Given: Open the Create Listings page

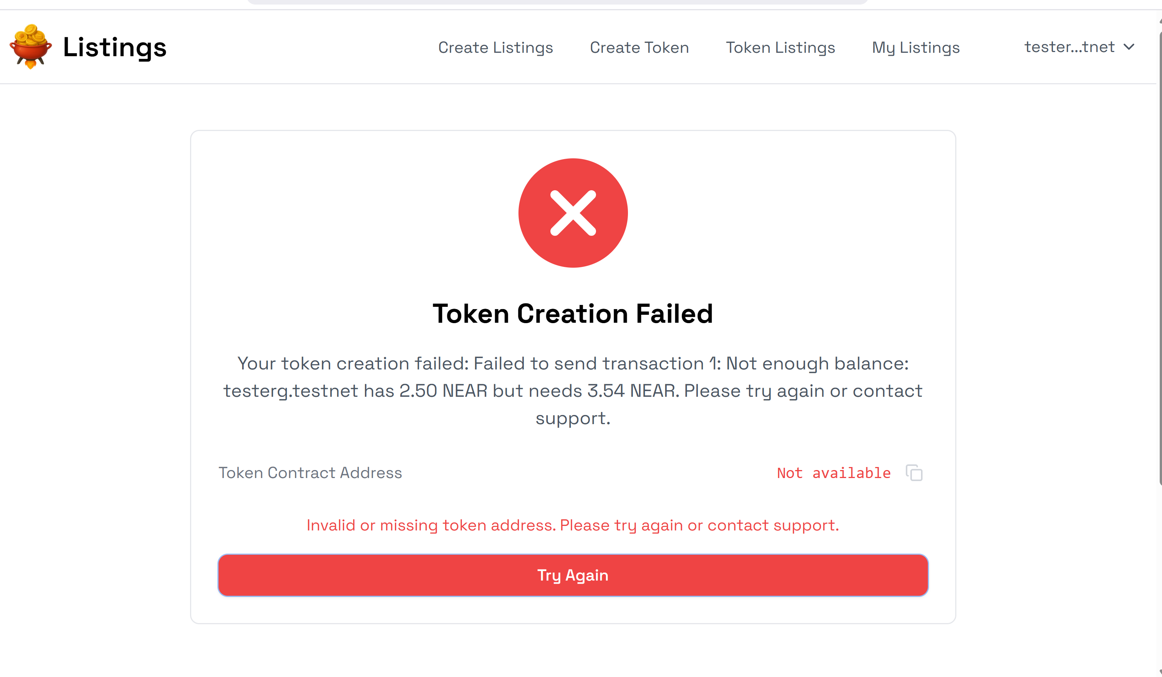Looking at the screenshot, I should (495, 47).
